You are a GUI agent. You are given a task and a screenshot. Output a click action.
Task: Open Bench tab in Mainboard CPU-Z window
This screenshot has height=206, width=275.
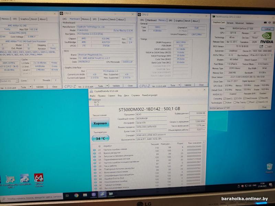click(113, 19)
